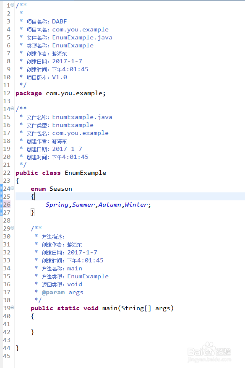Click main(String[] args) in method signature

[138, 308]
